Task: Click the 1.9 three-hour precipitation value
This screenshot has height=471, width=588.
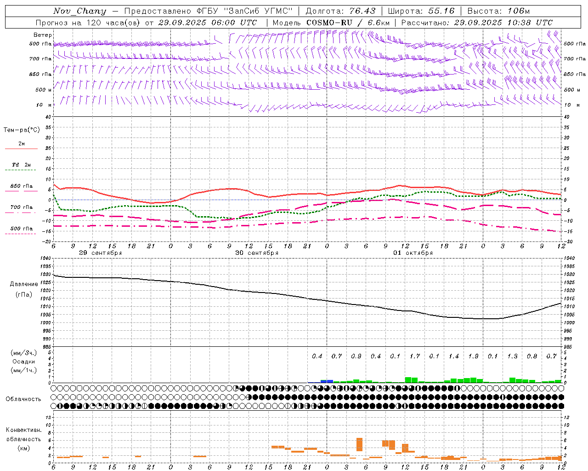Action: (473, 356)
